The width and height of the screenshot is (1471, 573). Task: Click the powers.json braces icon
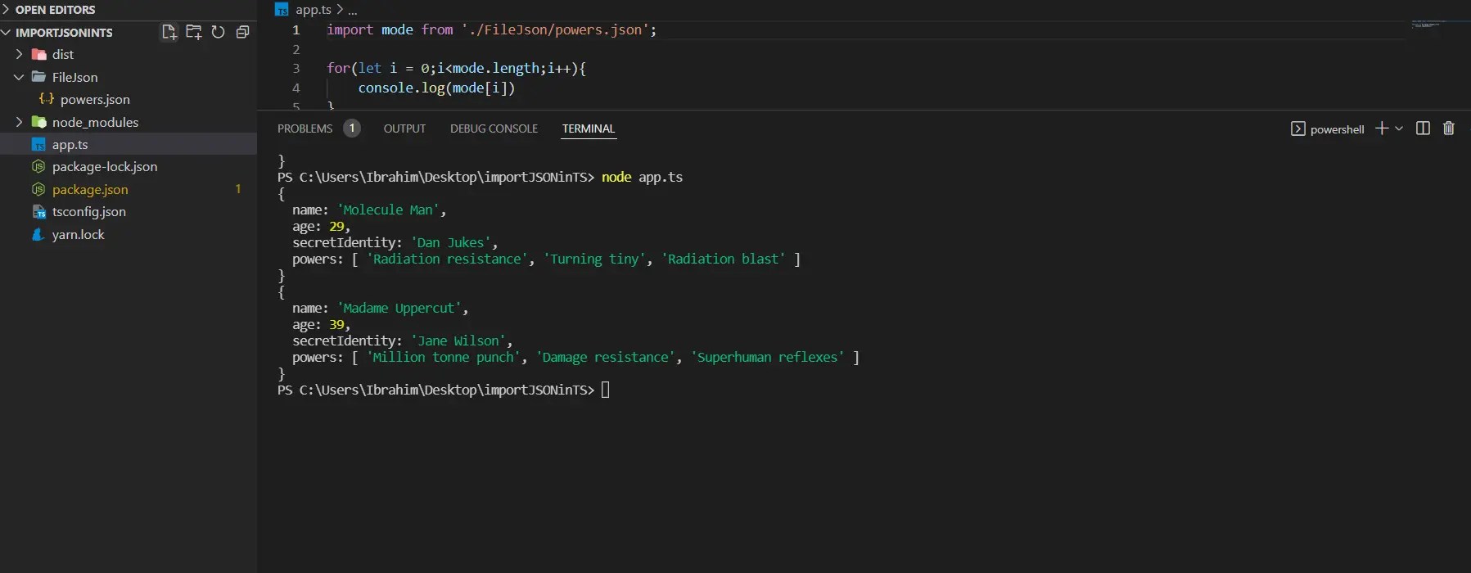[x=47, y=99]
